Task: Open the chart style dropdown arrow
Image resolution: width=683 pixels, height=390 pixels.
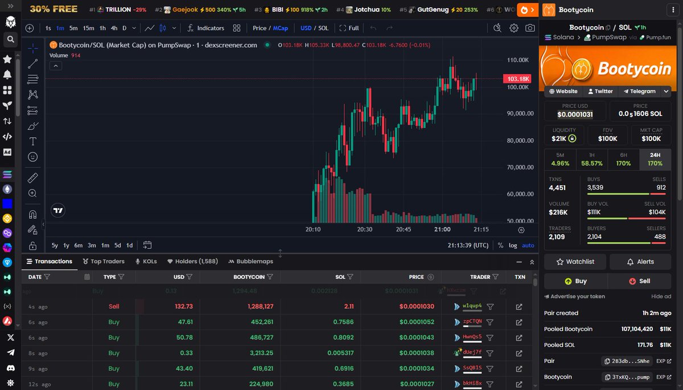Action: (x=174, y=28)
